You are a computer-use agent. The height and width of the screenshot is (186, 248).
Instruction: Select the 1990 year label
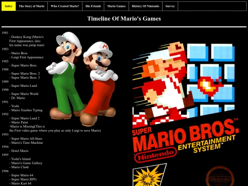click(5, 90)
